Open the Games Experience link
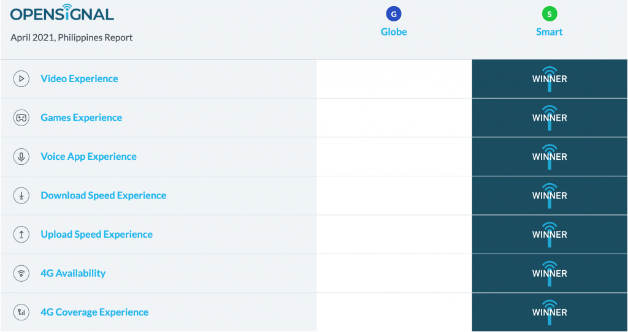This screenshot has height=332, width=628. pos(81,118)
